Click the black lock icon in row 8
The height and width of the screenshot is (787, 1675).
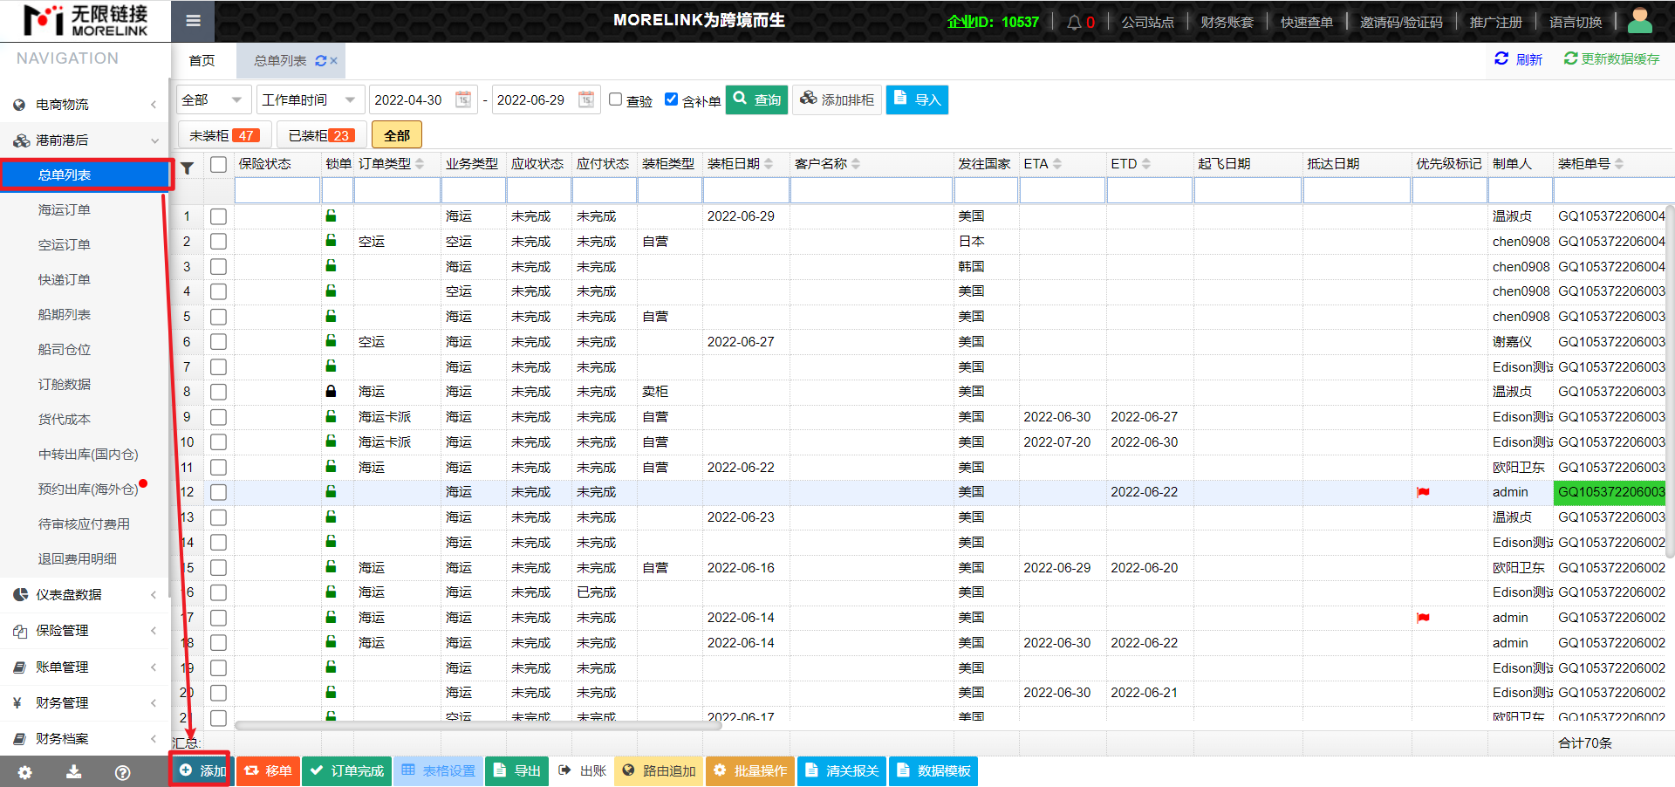[x=331, y=392]
